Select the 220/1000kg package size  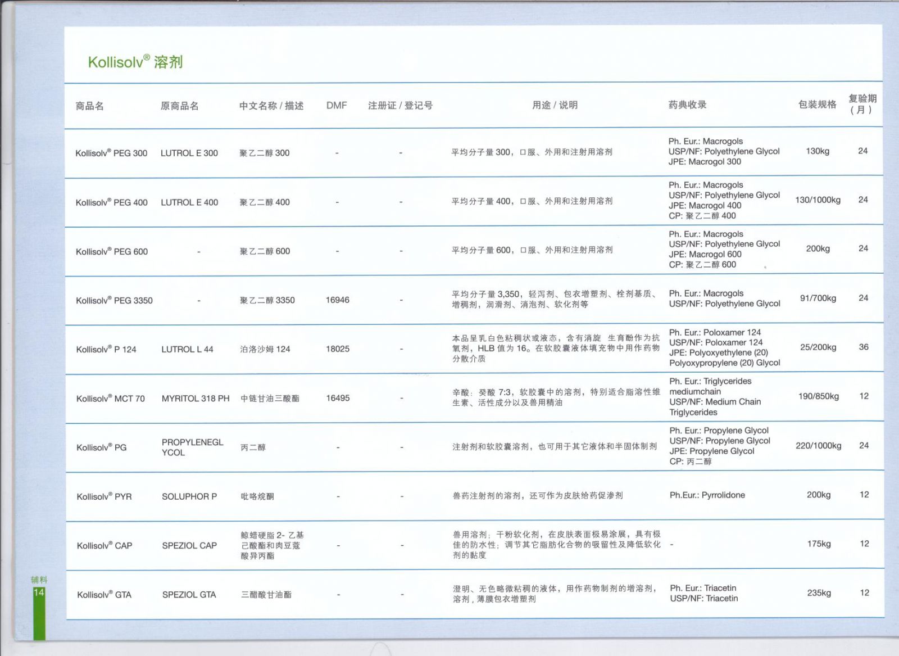click(x=819, y=445)
